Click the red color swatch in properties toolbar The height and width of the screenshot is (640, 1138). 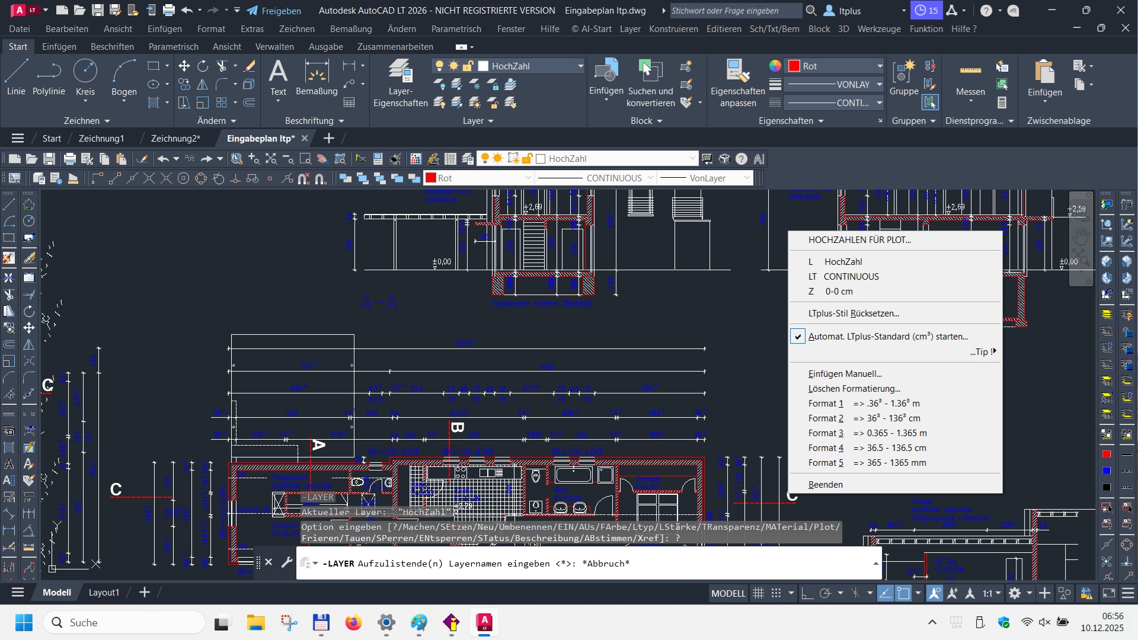click(x=431, y=178)
